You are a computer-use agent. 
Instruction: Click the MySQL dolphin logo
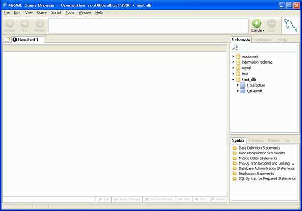coord(291,26)
